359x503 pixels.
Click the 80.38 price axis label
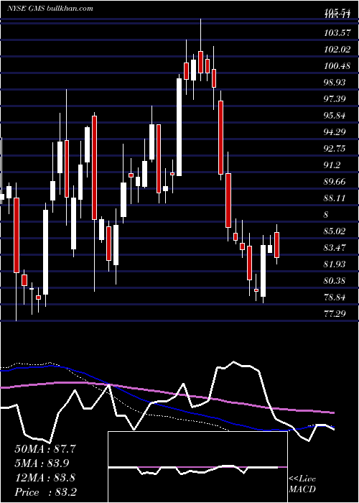coord(335,281)
